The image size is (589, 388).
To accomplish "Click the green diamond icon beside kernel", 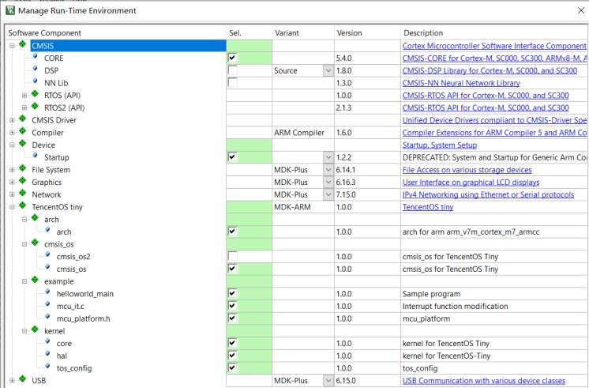I will (35, 330).
